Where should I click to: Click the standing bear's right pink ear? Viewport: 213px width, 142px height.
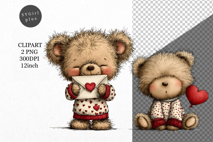click(x=120, y=47)
